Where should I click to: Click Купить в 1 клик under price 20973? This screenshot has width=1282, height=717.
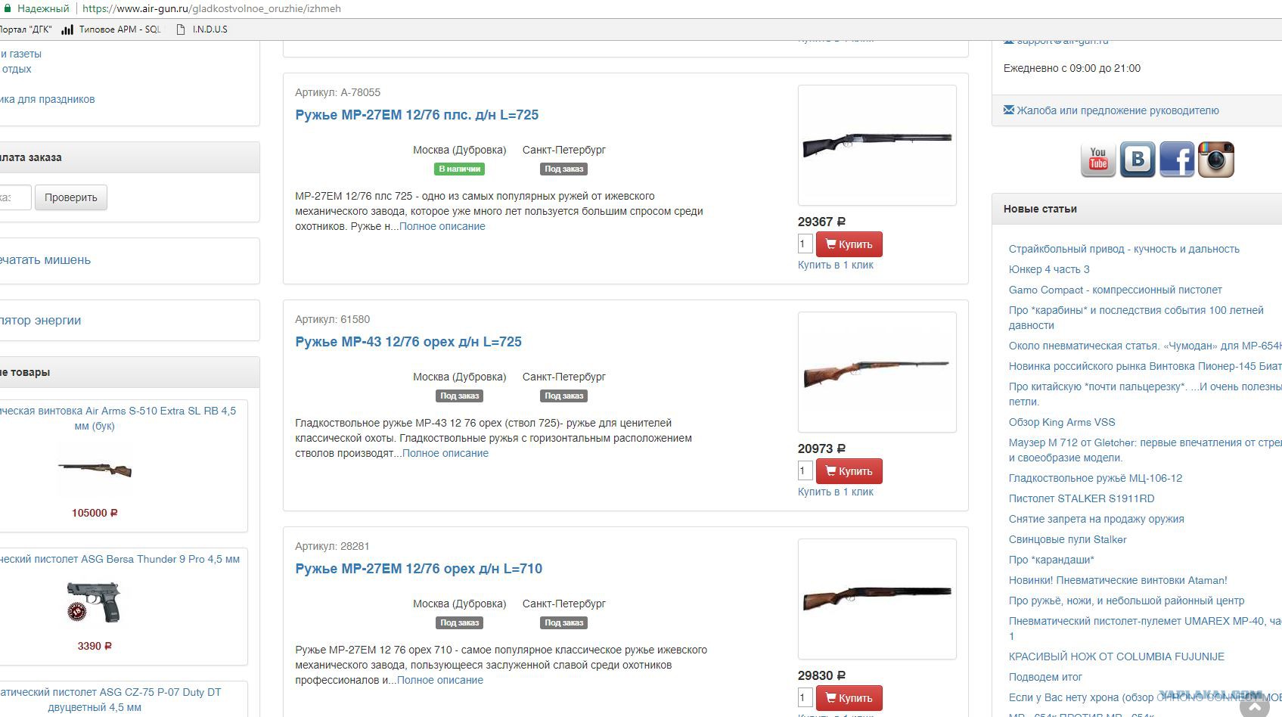tap(836, 492)
